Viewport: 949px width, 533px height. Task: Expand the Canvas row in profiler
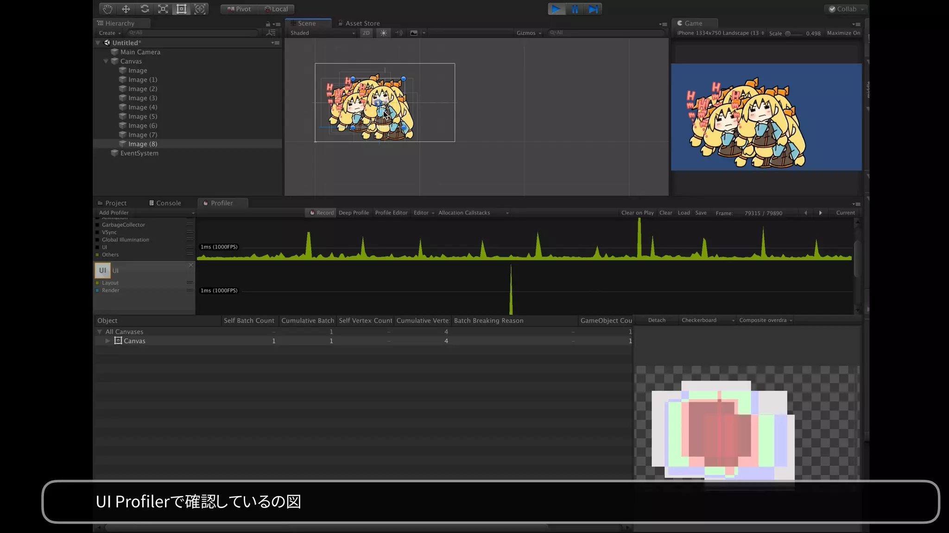point(108,341)
